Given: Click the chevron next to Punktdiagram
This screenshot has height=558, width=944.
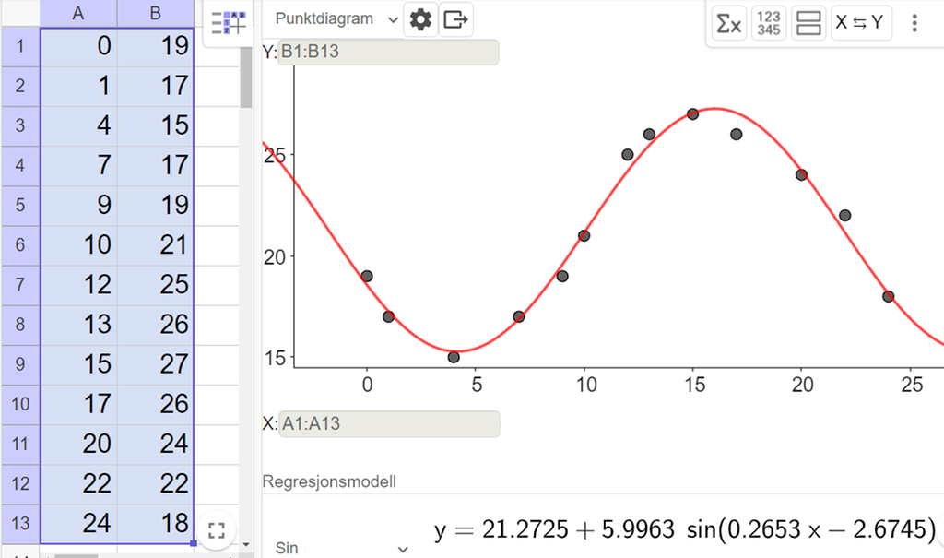Looking at the screenshot, I should tap(392, 18).
